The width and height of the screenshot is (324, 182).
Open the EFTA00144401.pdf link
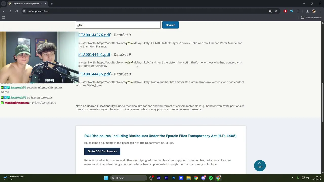coord(94,54)
